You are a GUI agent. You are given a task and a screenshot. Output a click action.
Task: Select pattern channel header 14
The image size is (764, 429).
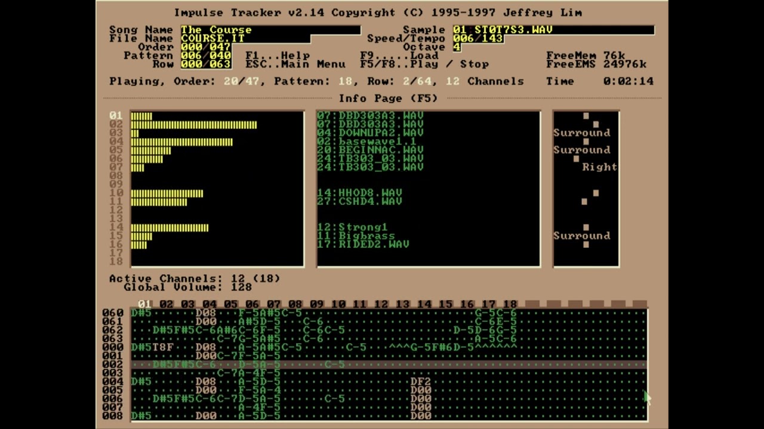(x=424, y=304)
